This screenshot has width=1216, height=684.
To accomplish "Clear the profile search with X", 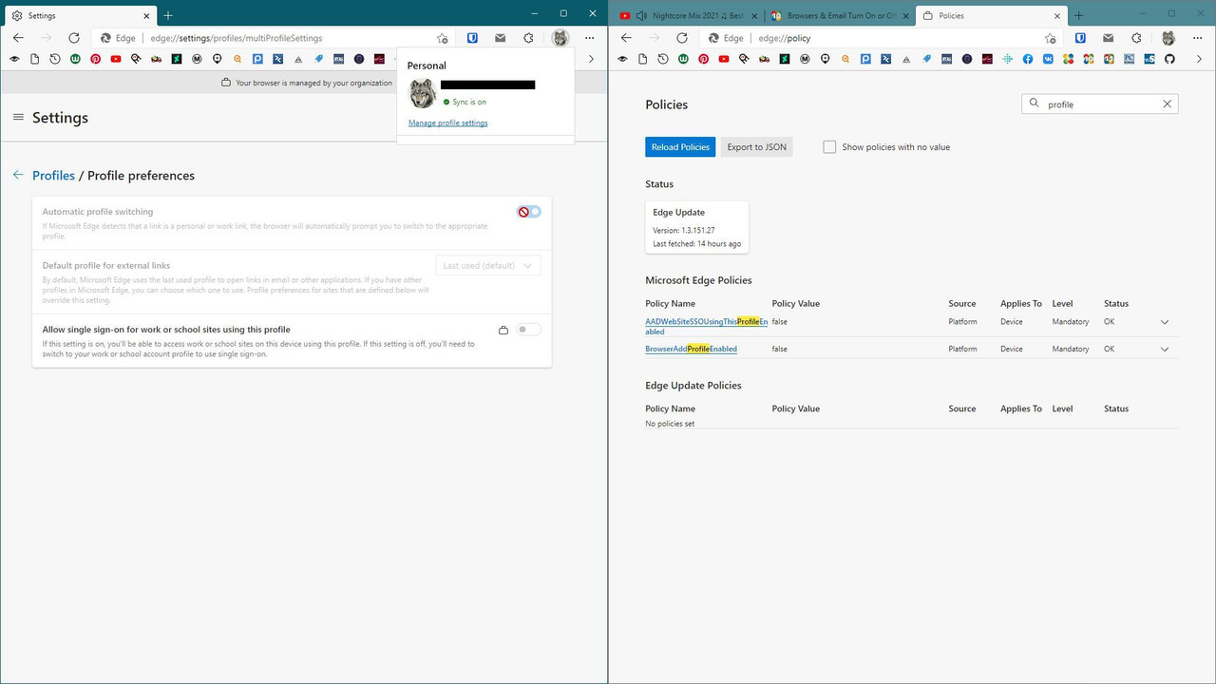I will click(x=1168, y=104).
